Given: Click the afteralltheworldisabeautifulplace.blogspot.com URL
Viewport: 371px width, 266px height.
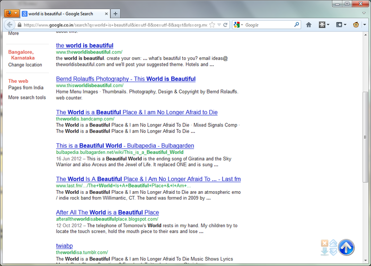Looking at the screenshot, I should (x=107, y=219).
